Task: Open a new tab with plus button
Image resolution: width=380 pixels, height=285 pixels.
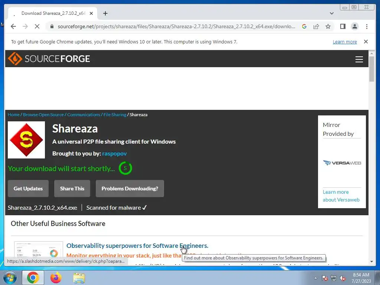Action: click(105, 13)
